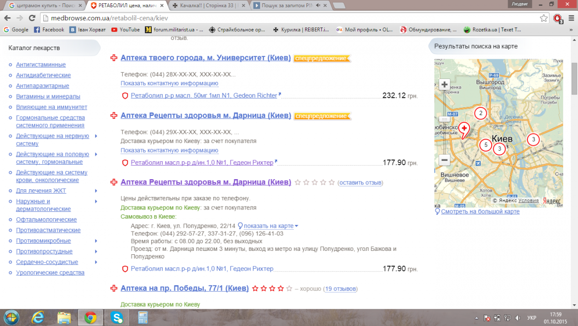The height and width of the screenshot is (326, 578).
Task: Open 'Аптека твоего города, м. Университет' link
Action: pos(206,58)
